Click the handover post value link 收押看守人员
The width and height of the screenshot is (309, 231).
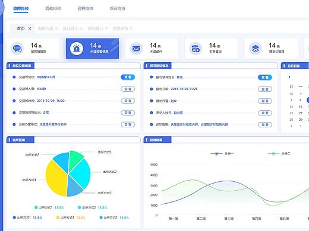[x=46, y=77]
